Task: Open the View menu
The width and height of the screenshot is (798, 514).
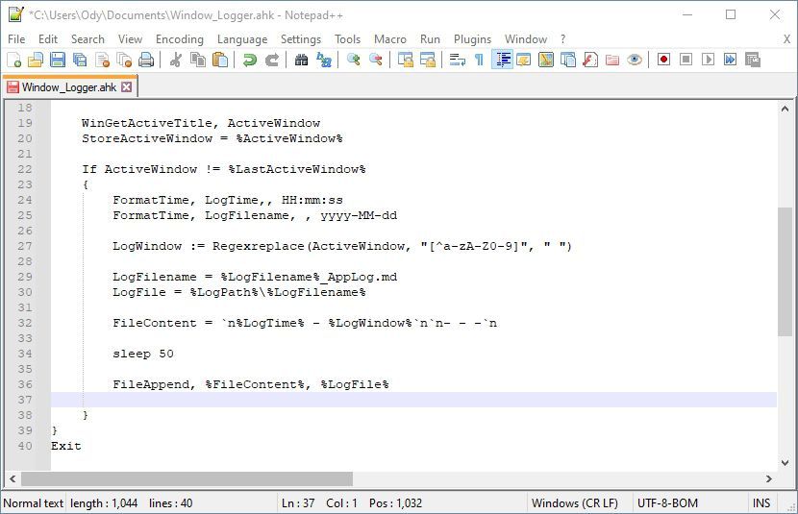Action: (131, 39)
